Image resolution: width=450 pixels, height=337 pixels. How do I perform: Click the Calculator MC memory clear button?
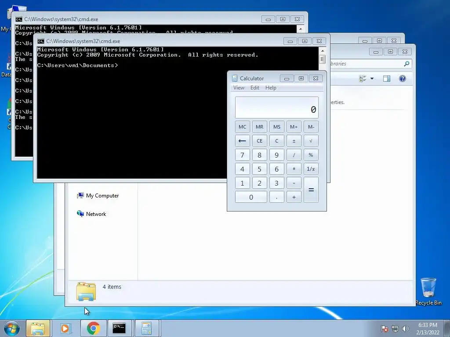click(242, 127)
